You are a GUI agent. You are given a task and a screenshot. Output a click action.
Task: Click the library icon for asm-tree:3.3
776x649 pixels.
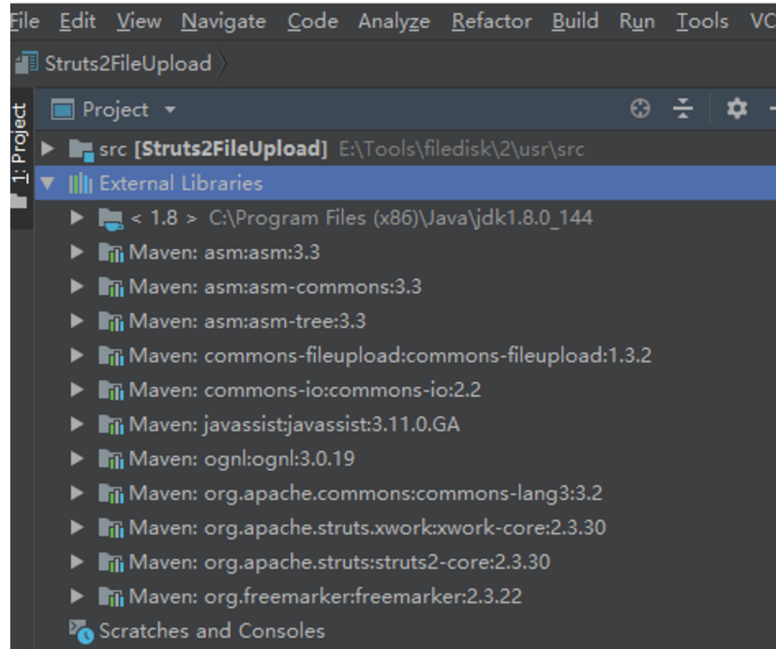(x=111, y=321)
